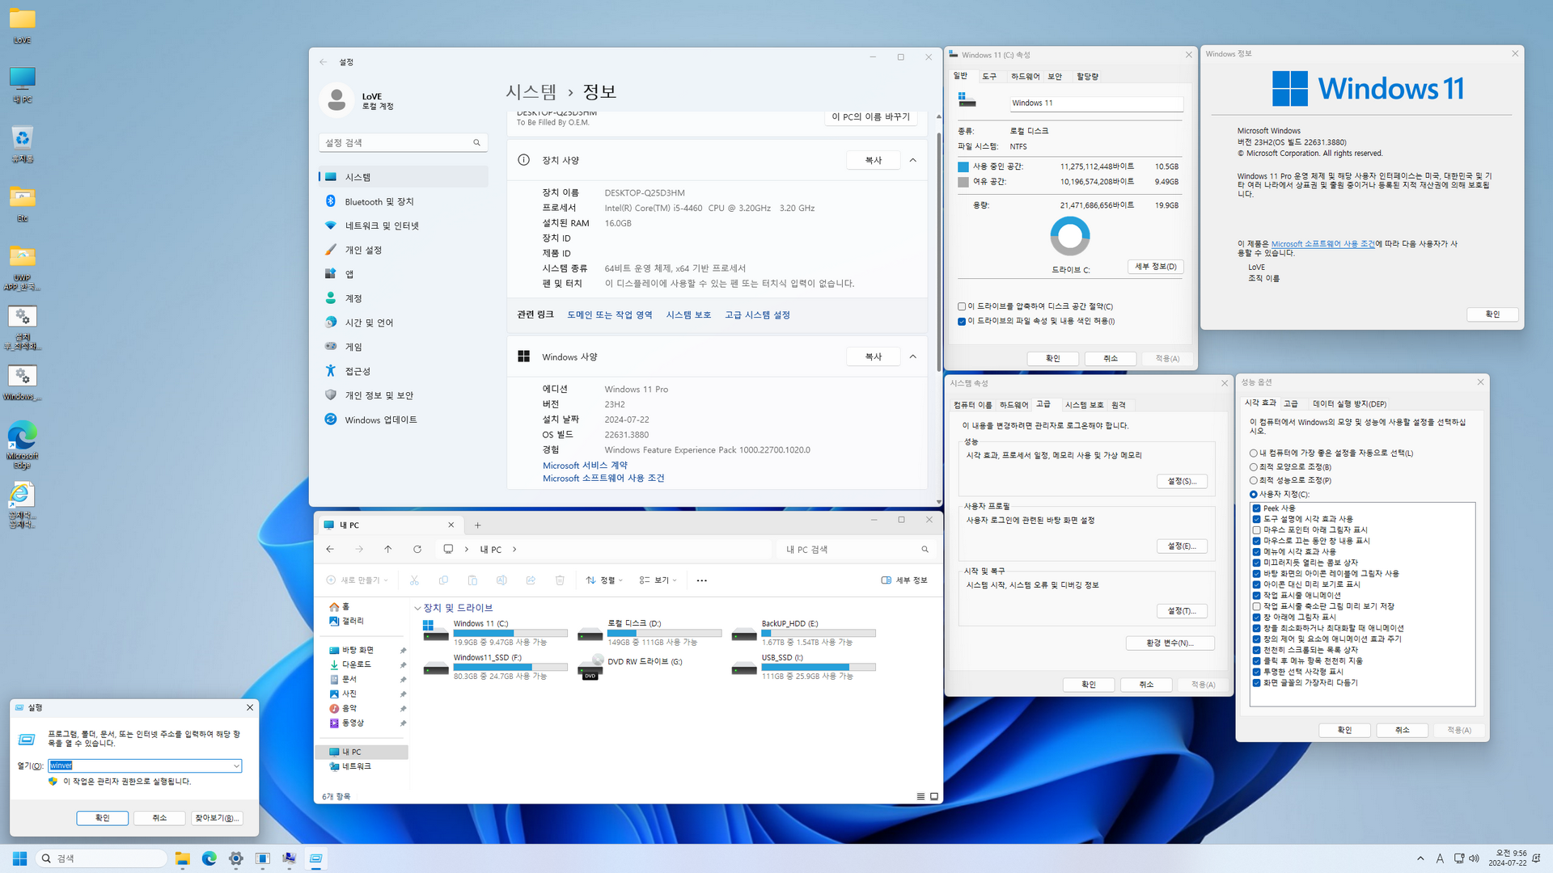
Task: Click the delete (trash) icon in Explorer toolbar
Action: (560, 580)
